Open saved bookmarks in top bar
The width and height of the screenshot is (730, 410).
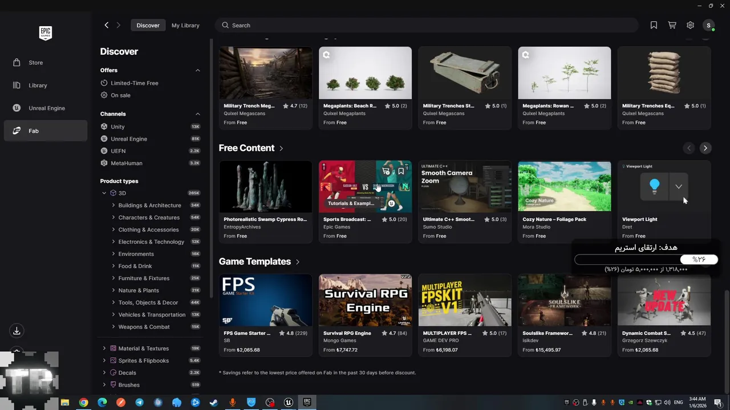(654, 25)
